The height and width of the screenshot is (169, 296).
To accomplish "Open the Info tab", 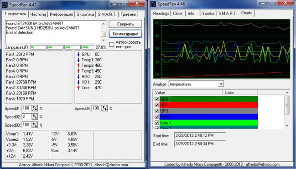I will click(x=191, y=14).
